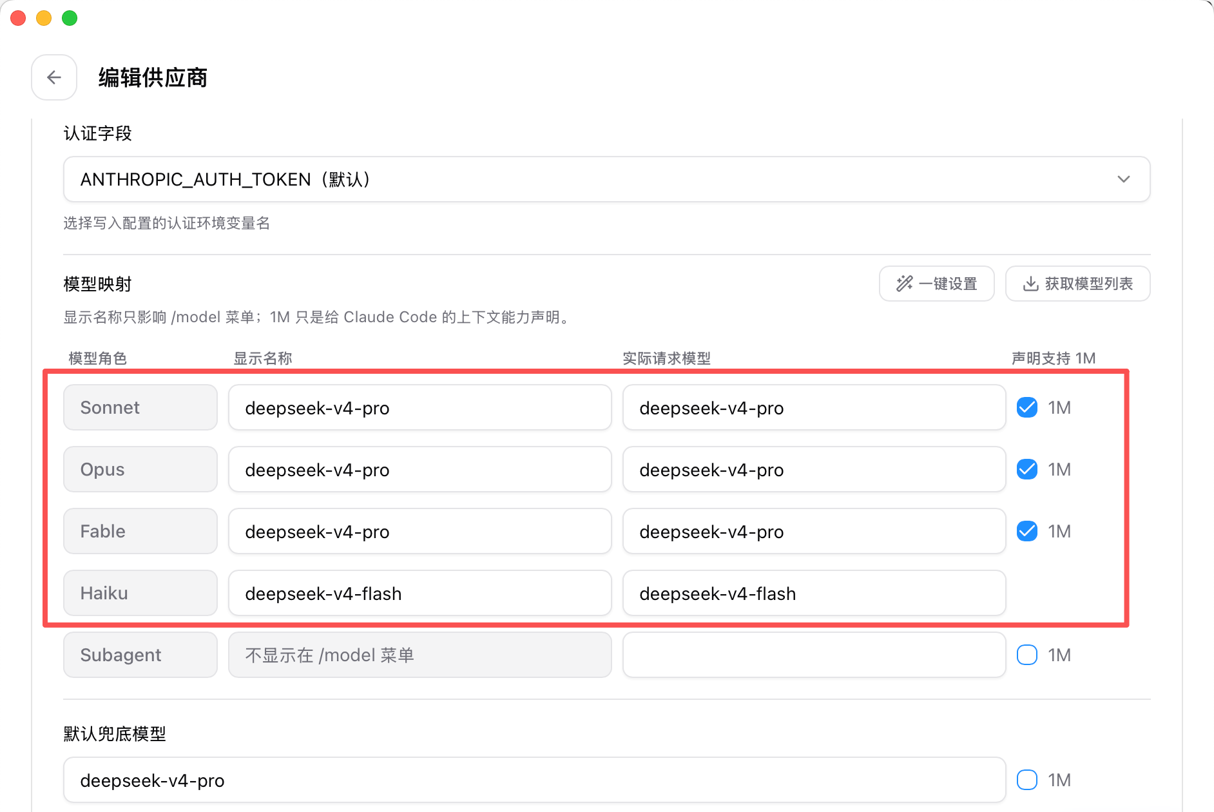Minimize the window with the yellow button
Screen dimensions: 1214x812
(x=44, y=18)
